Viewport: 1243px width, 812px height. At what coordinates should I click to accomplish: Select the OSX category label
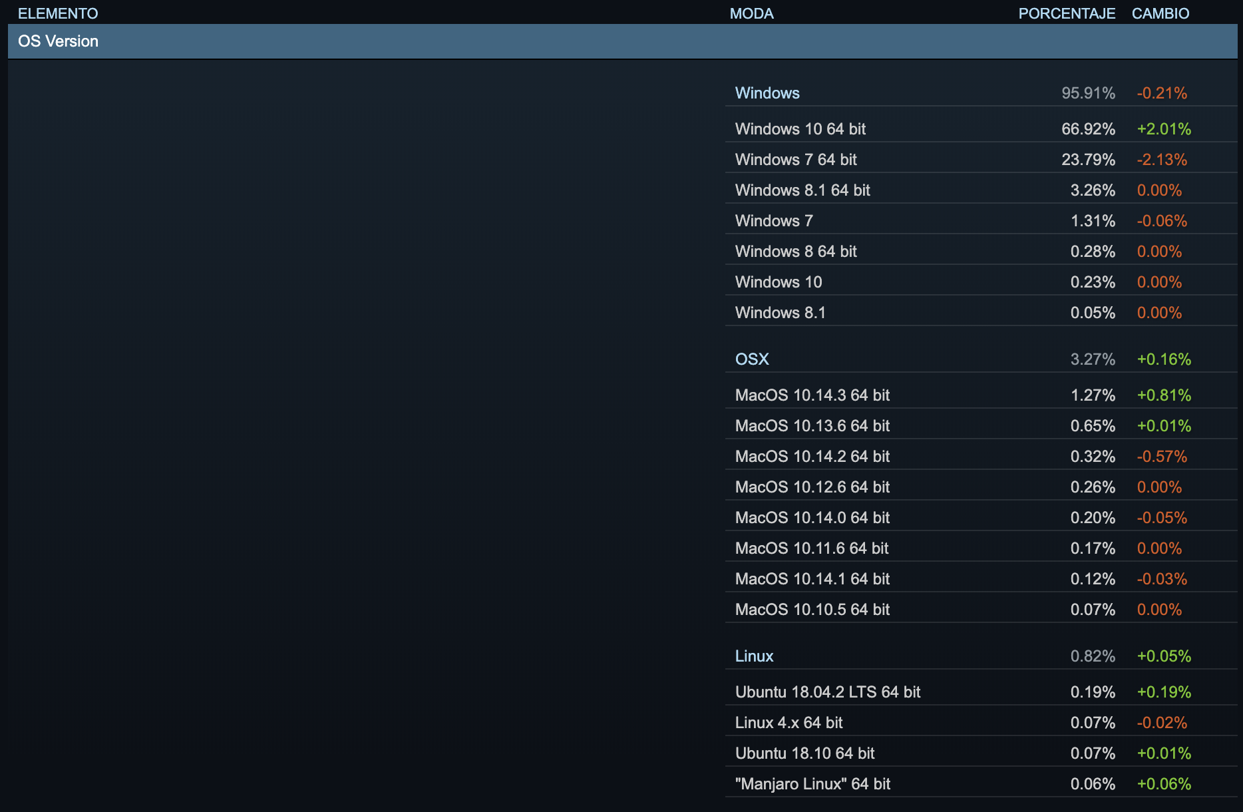coord(752,359)
